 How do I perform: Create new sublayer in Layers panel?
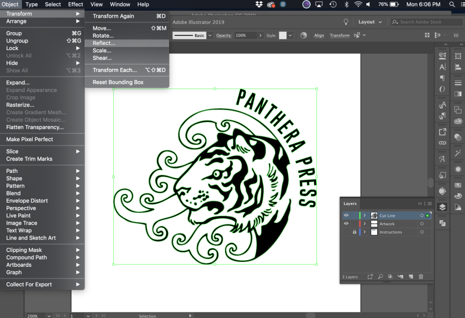coord(401,277)
